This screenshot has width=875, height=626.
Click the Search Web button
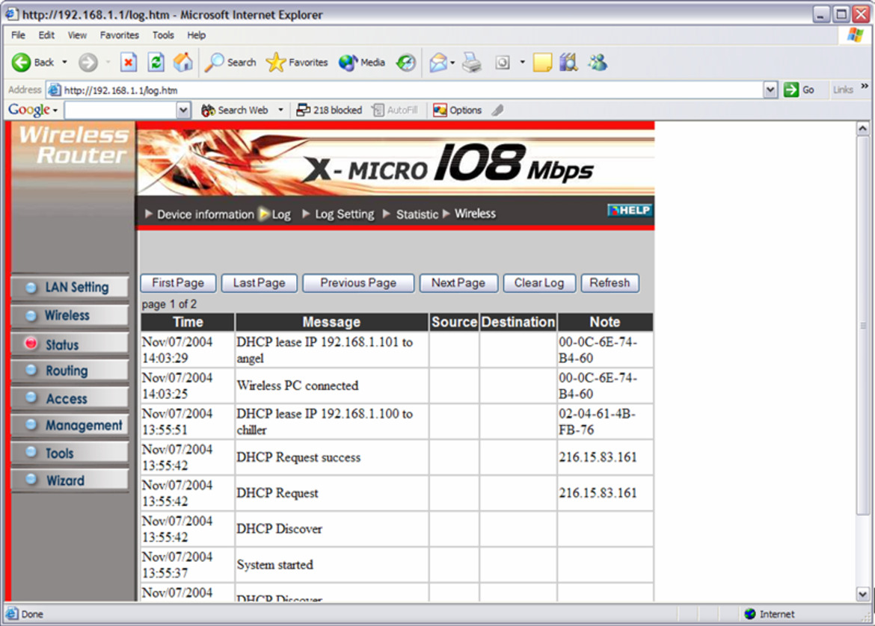click(x=235, y=111)
